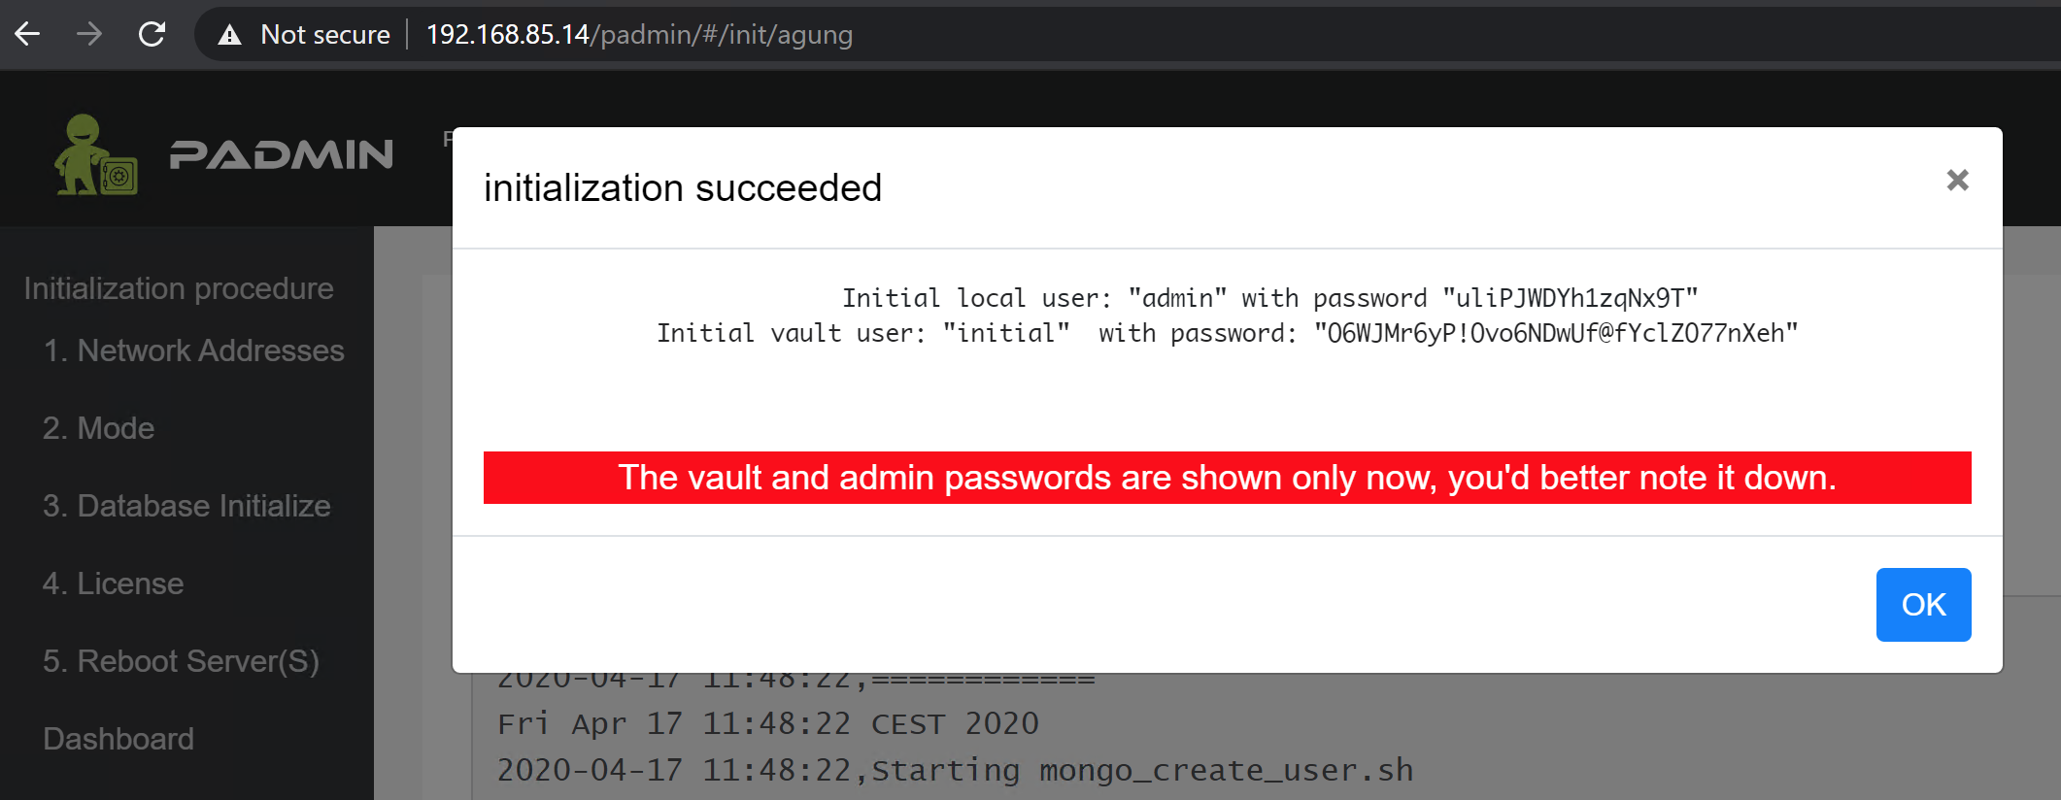Click the browser back arrow
This screenshot has width=2061, height=800.
pyautogui.click(x=28, y=35)
